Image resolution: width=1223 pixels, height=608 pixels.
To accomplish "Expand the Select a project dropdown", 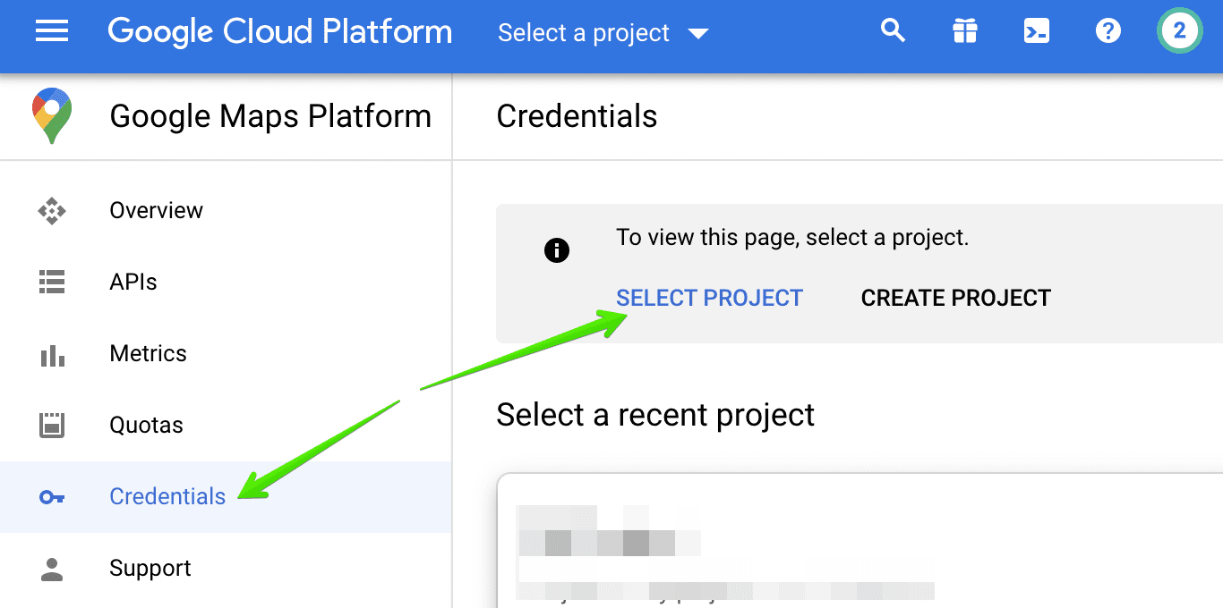I will pos(584,33).
